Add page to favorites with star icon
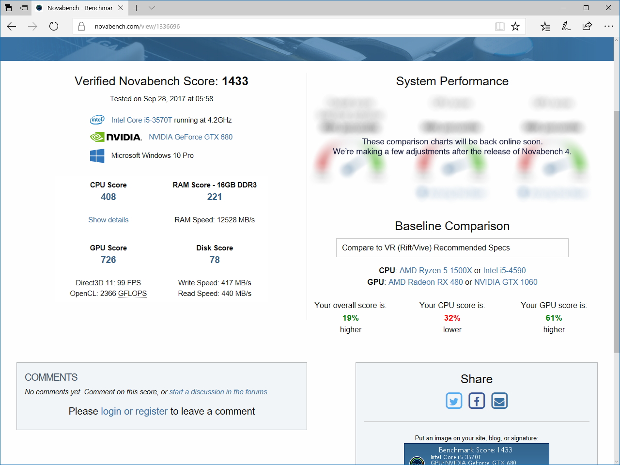620x465 pixels. (515, 27)
